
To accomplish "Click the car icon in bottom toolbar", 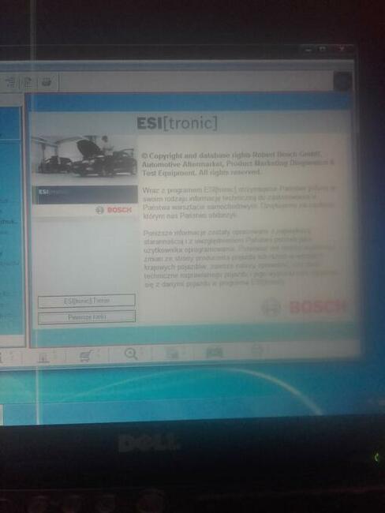I will pos(215,353).
